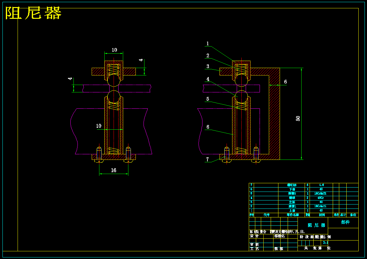The image size is (367, 259).
Task: Select the 下套 part name cell
Action: (x=292, y=189)
